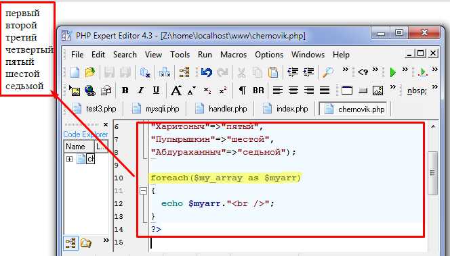The width and height of the screenshot is (450, 256).
Task: Click the Close current file icon
Action: 145,72
